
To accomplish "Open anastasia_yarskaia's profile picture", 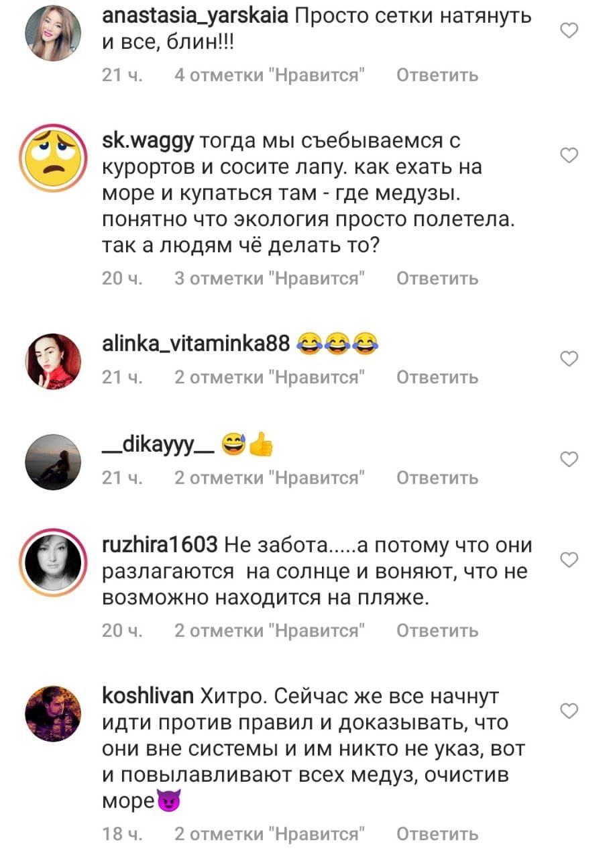I will (53, 32).
